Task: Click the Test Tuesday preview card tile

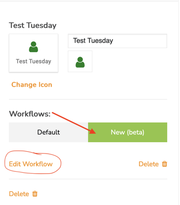Action: (34, 53)
